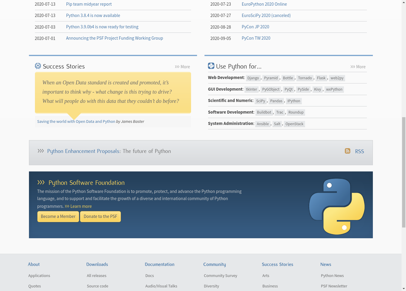Click the gear icon beside Success Stories
The height and width of the screenshot is (291, 406).
[38, 66]
